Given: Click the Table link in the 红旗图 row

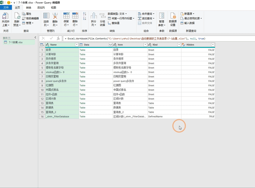Looking at the screenshot, I should pos(83,85).
